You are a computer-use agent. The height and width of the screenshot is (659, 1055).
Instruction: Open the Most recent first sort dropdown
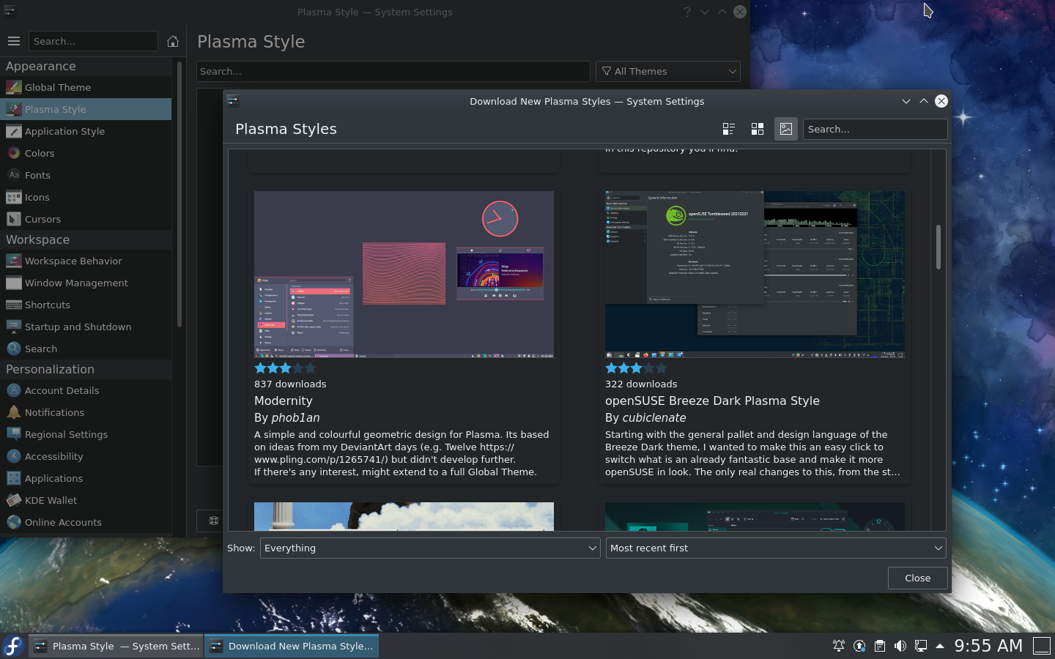point(775,548)
